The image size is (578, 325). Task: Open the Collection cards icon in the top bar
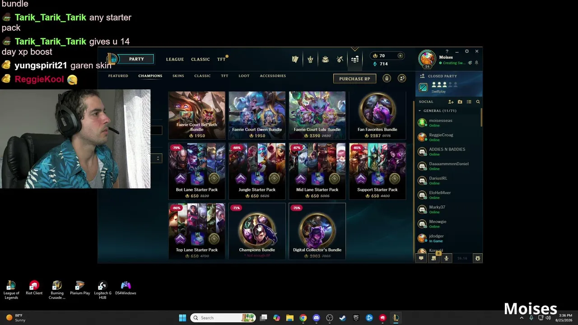[295, 59]
